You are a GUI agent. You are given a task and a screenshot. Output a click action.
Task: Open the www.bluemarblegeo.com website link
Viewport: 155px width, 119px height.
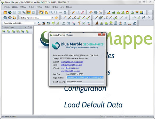[x=71, y=71]
